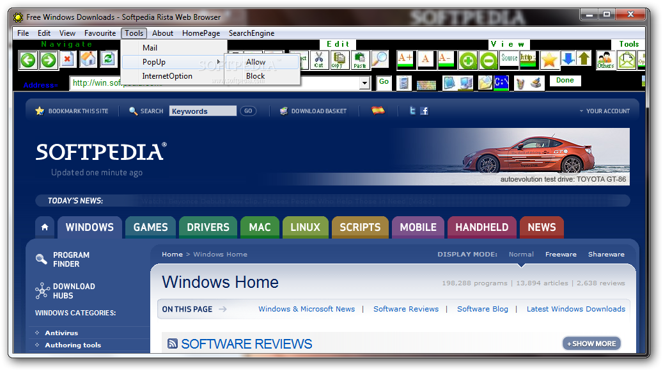663x371 pixels.
Task: Open the View menu
Action: [x=67, y=33]
